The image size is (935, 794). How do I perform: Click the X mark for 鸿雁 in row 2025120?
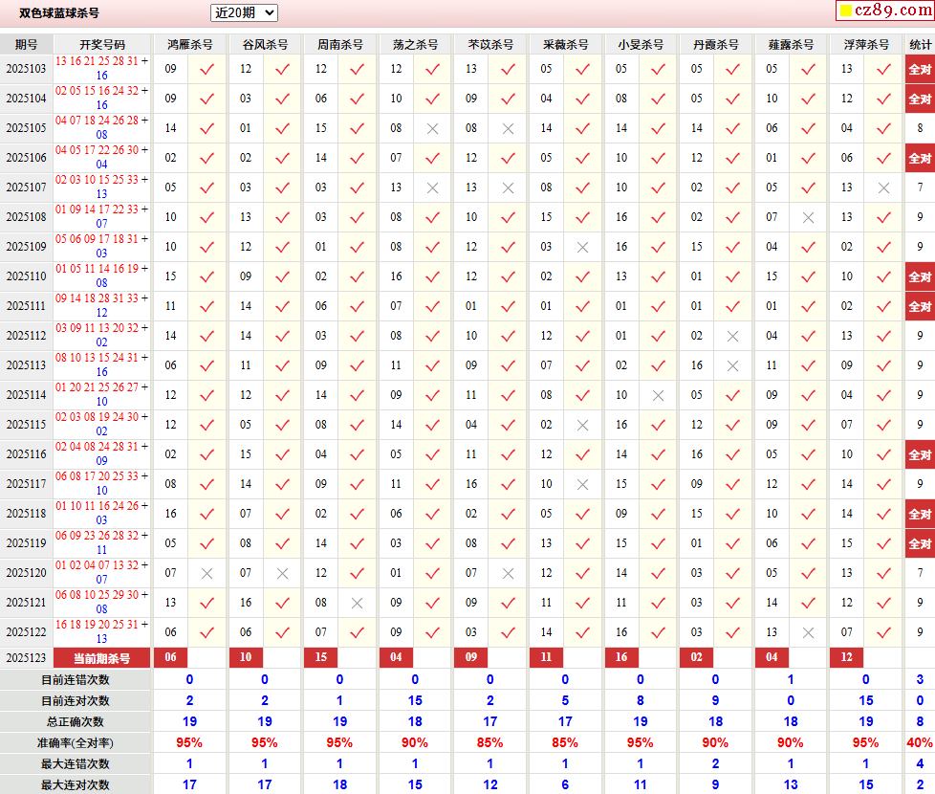(x=207, y=573)
